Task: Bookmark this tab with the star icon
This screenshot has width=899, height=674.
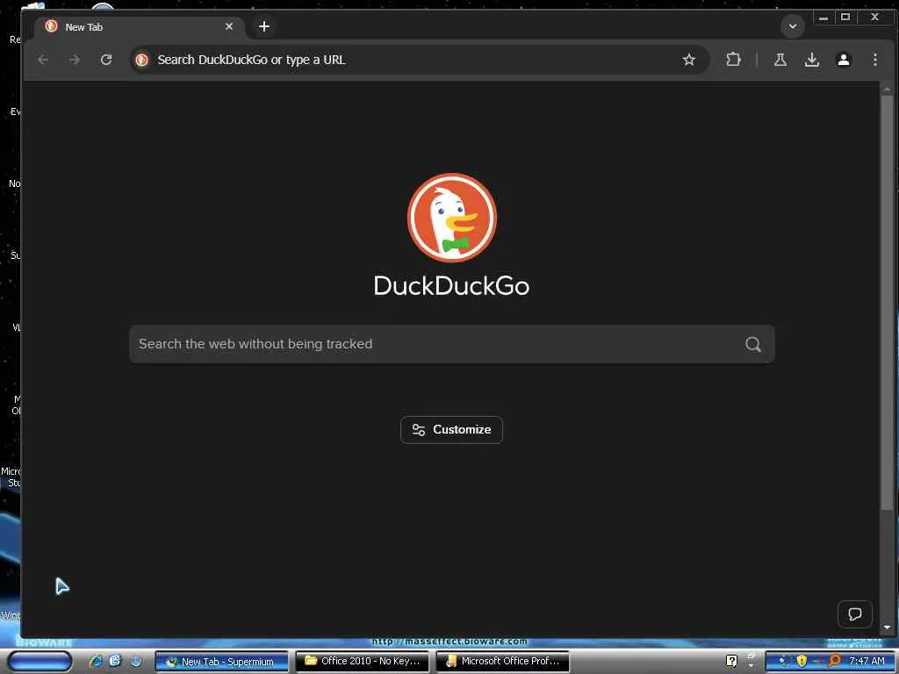Action: point(688,60)
